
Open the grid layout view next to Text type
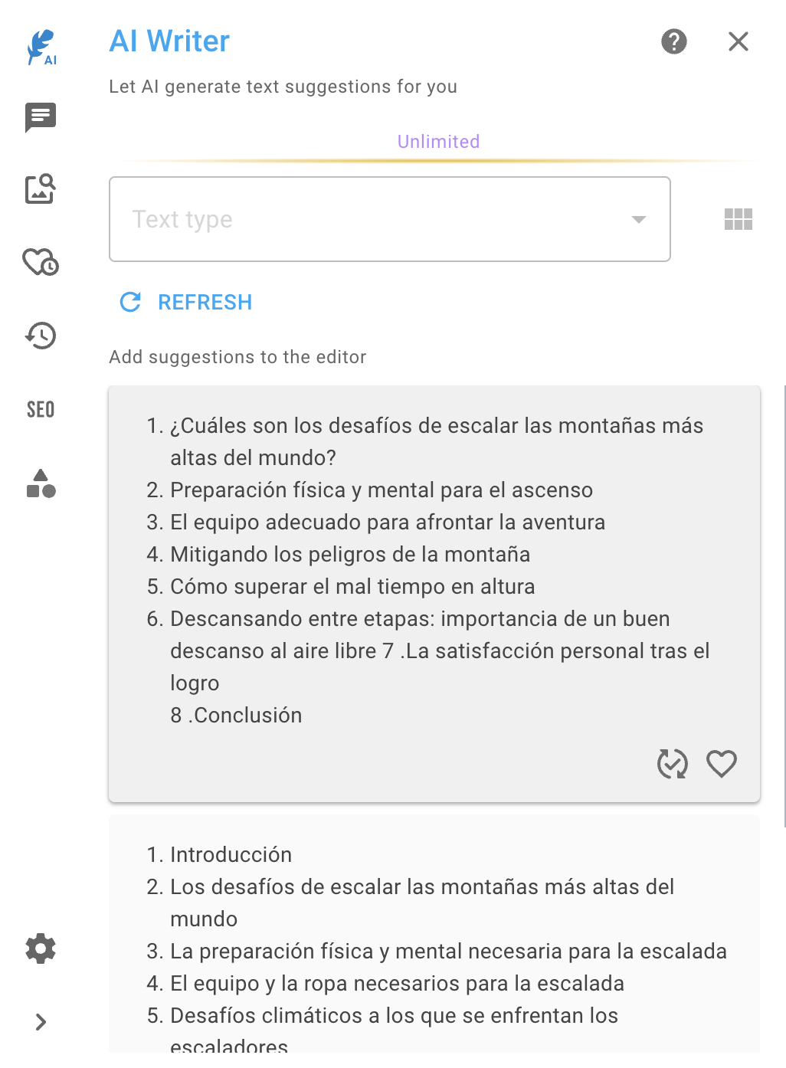[x=738, y=219]
